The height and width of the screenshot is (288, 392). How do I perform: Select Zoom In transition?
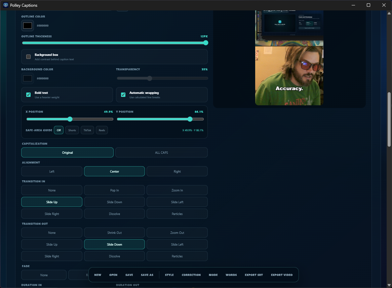tap(177, 190)
